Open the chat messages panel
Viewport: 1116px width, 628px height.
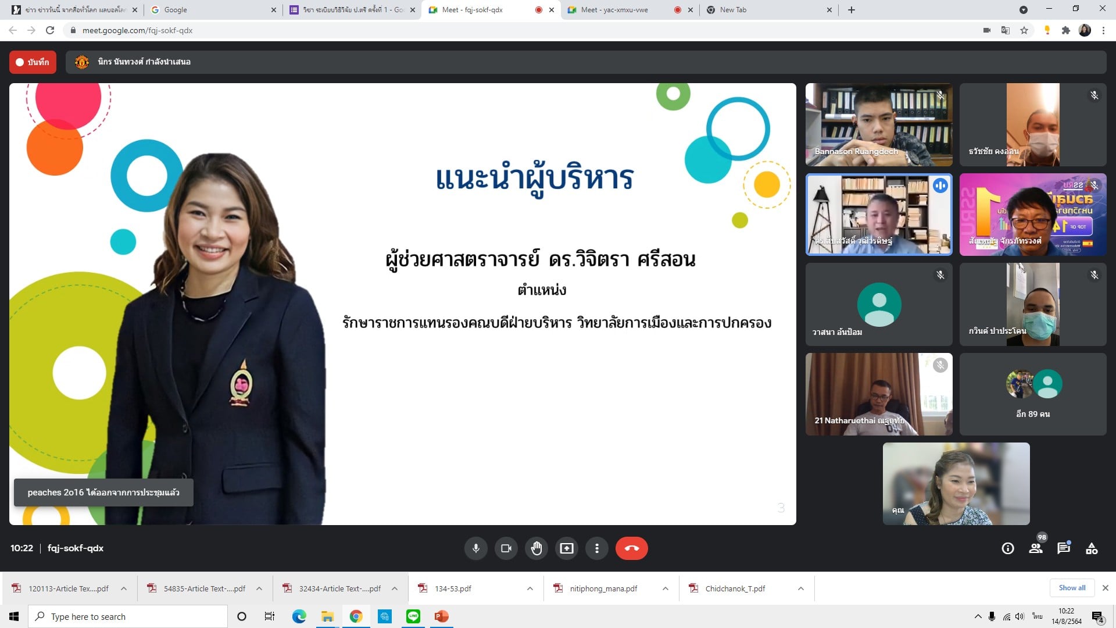1064,548
